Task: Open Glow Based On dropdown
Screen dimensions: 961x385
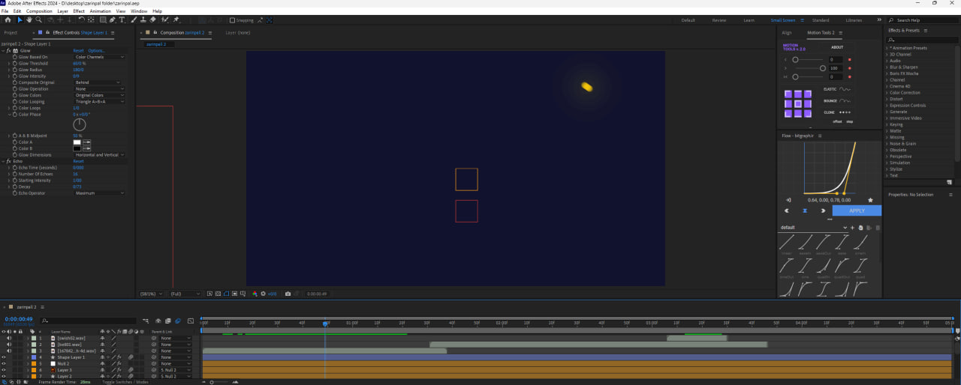Action: [100, 57]
